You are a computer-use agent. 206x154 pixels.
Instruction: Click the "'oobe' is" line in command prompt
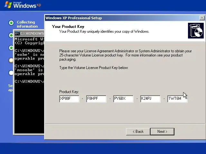29,55
